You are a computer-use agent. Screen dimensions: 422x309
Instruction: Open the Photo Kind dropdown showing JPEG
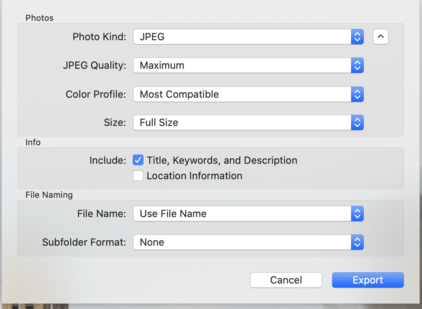pyautogui.click(x=242, y=37)
